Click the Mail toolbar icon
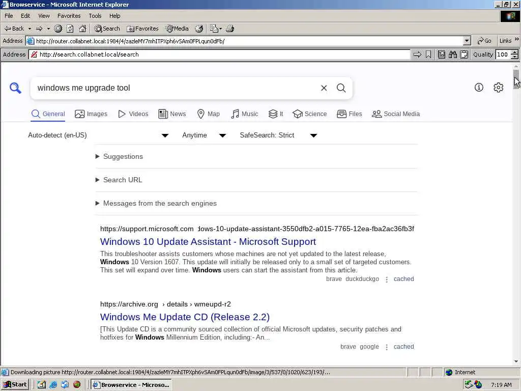Viewport: 521px width, 391px height. pyautogui.click(x=216, y=29)
